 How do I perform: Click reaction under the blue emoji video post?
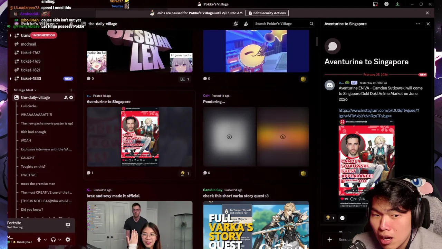303,79
